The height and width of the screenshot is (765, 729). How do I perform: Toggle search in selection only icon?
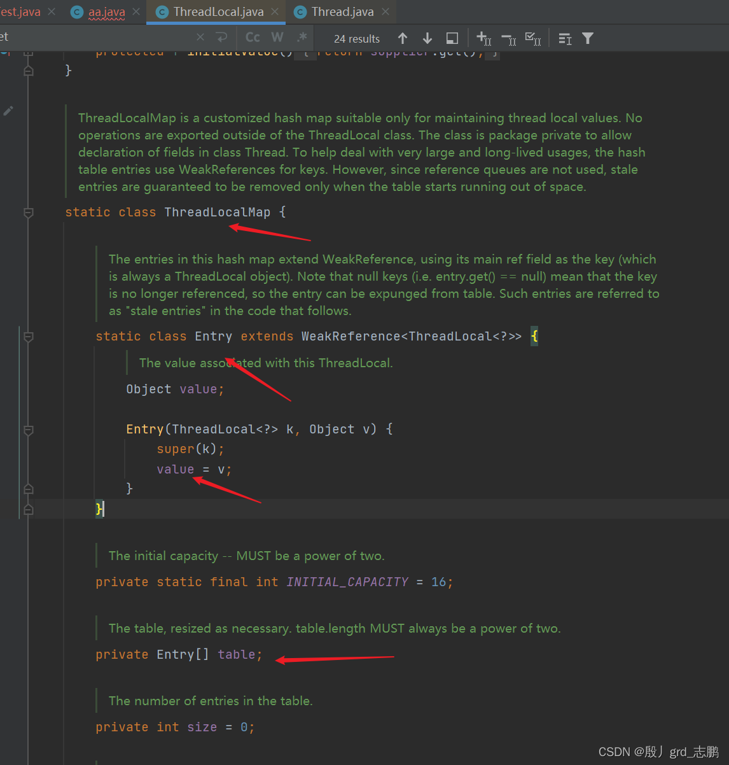click(565, 39)
